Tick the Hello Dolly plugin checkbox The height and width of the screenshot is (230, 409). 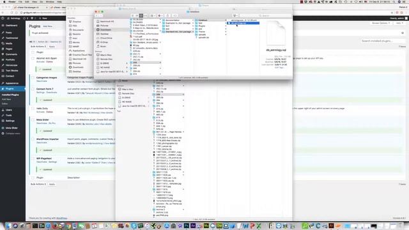[x=33, y=109]
